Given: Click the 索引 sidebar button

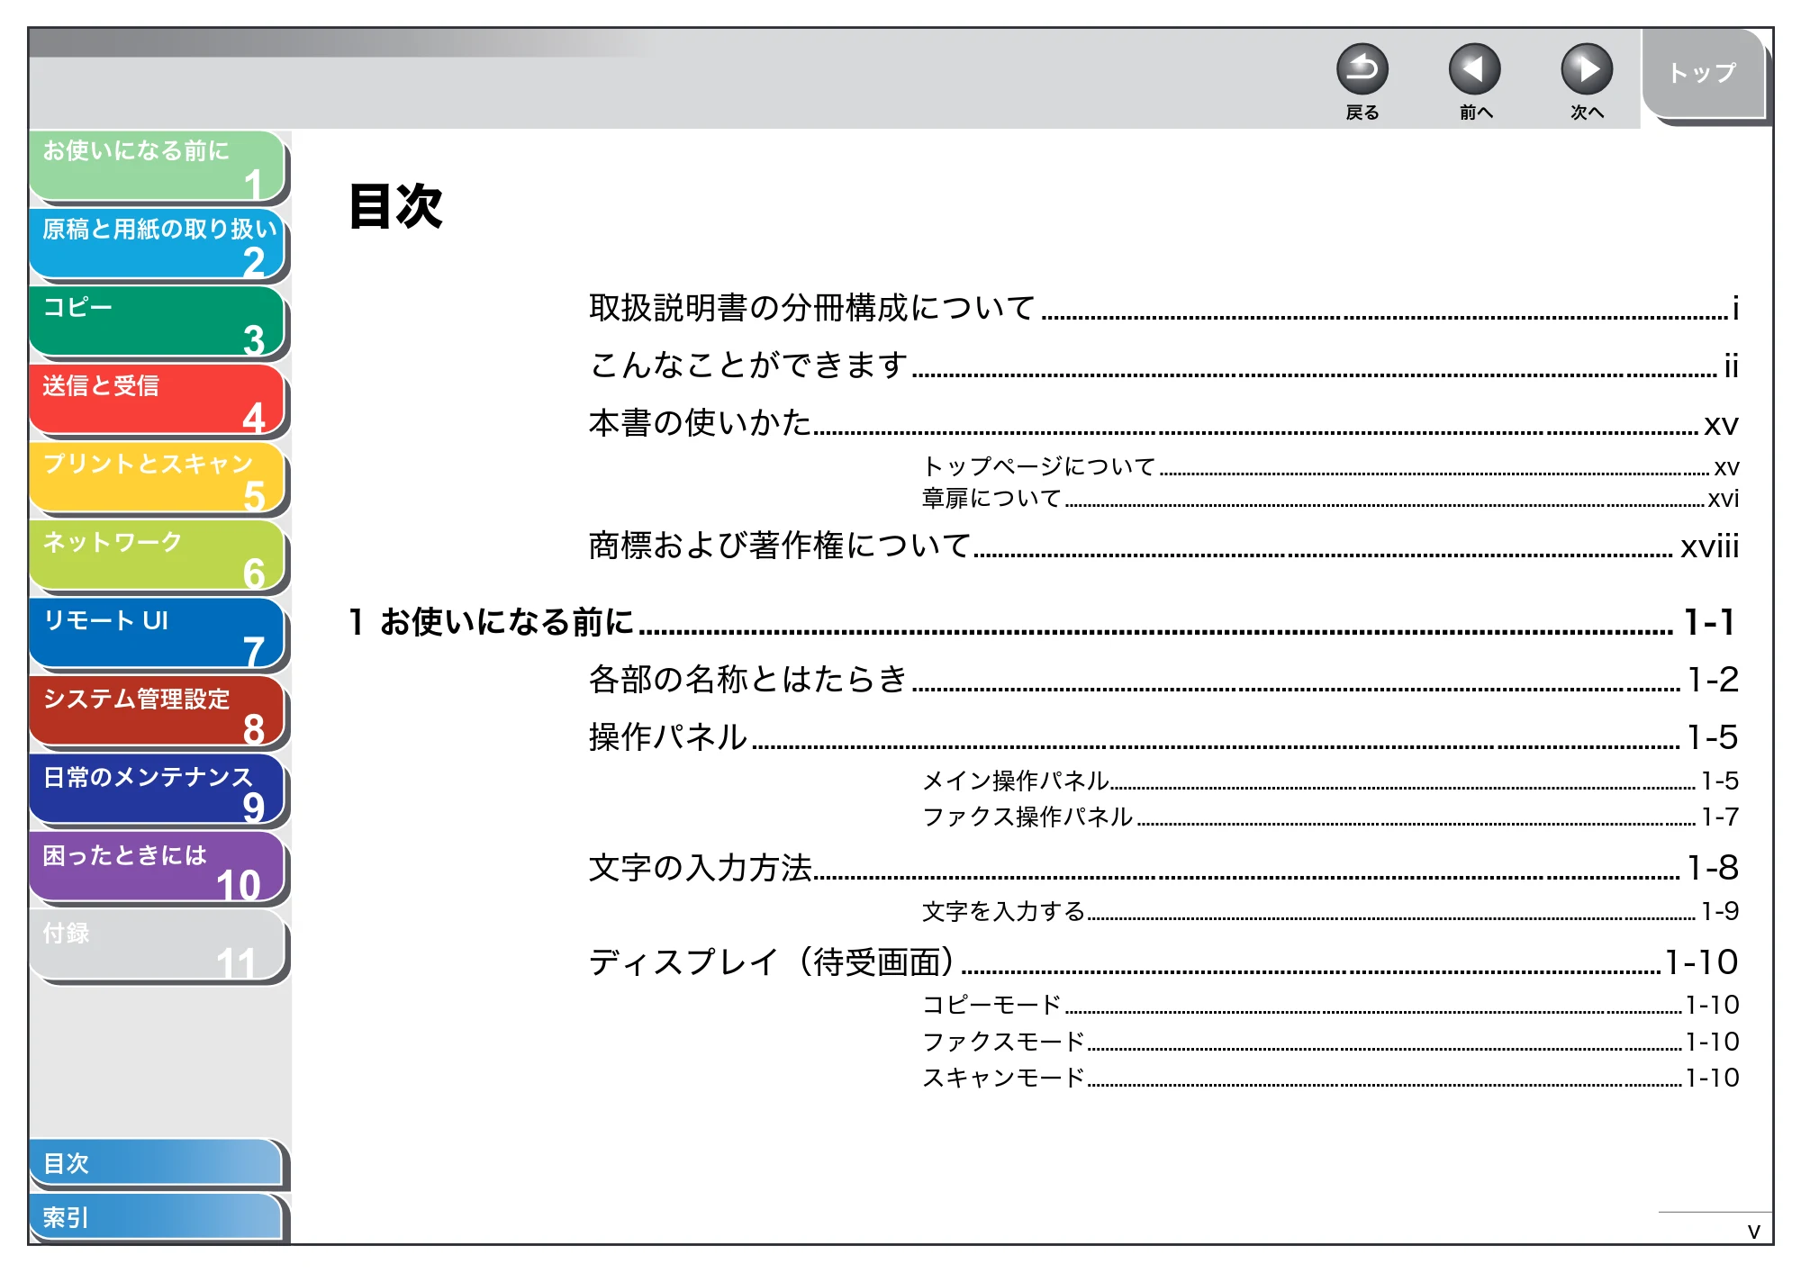Looking at the screenshot, I should pyautogui.click(x=157, y=1217).
